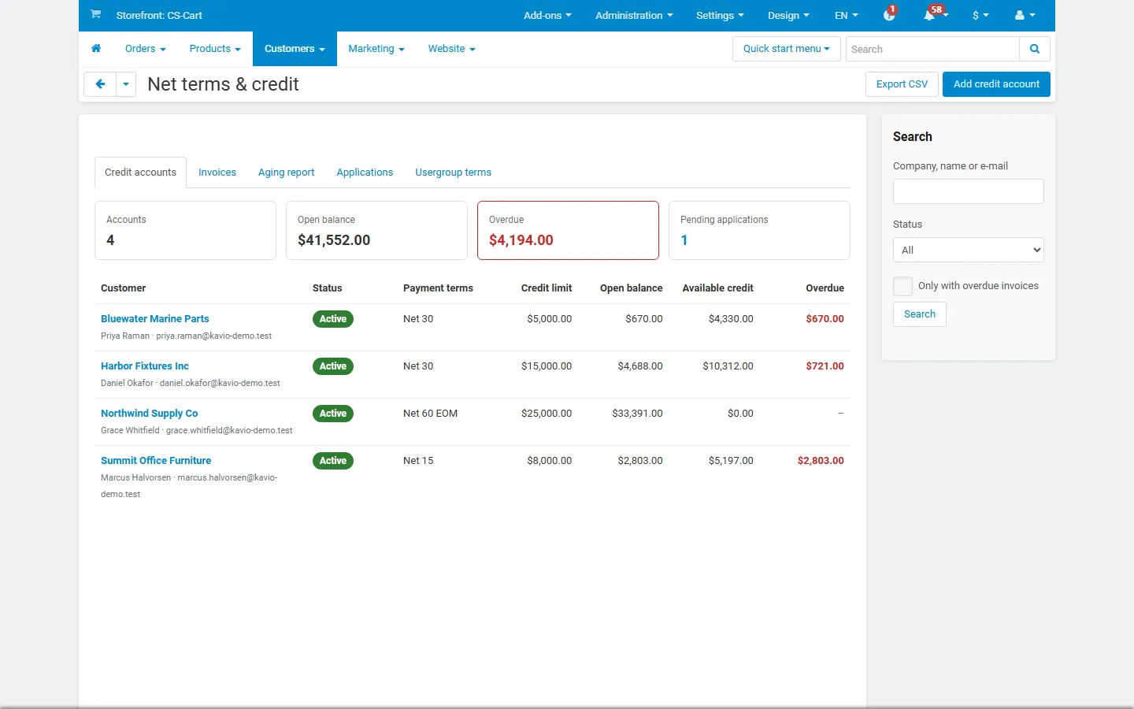
Task: Click the Active badge for Northwind Supply Co
Action: coord(333,414)
